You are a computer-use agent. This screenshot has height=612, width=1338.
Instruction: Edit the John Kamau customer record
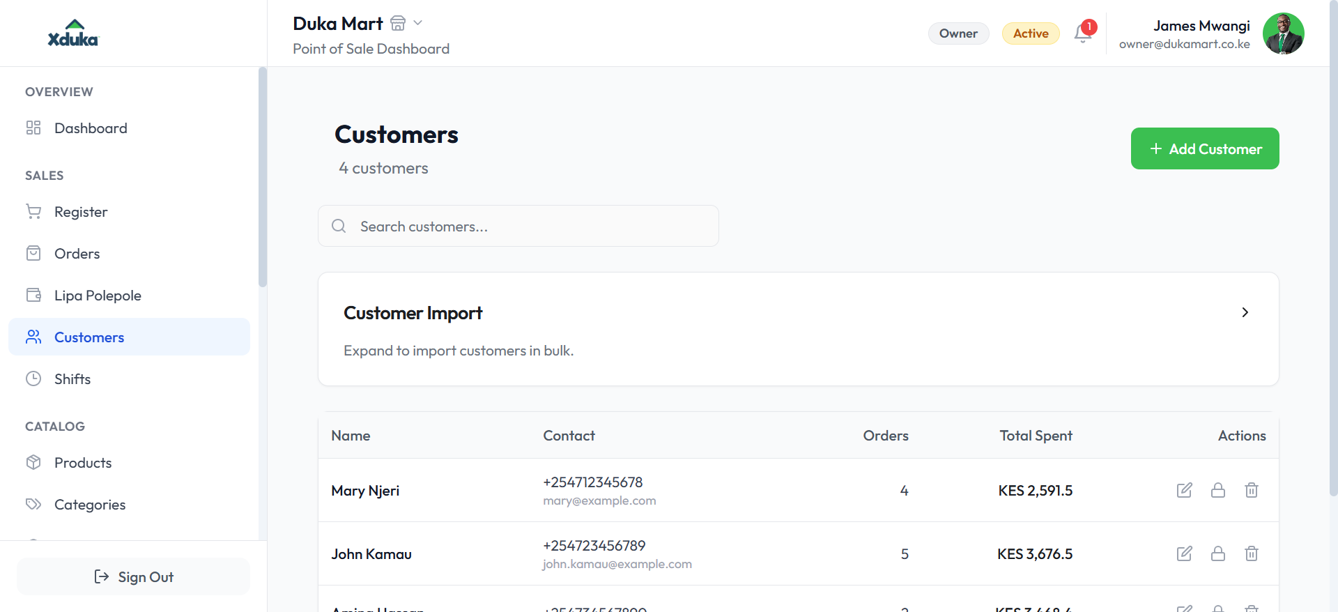(x=1185, y=553)
